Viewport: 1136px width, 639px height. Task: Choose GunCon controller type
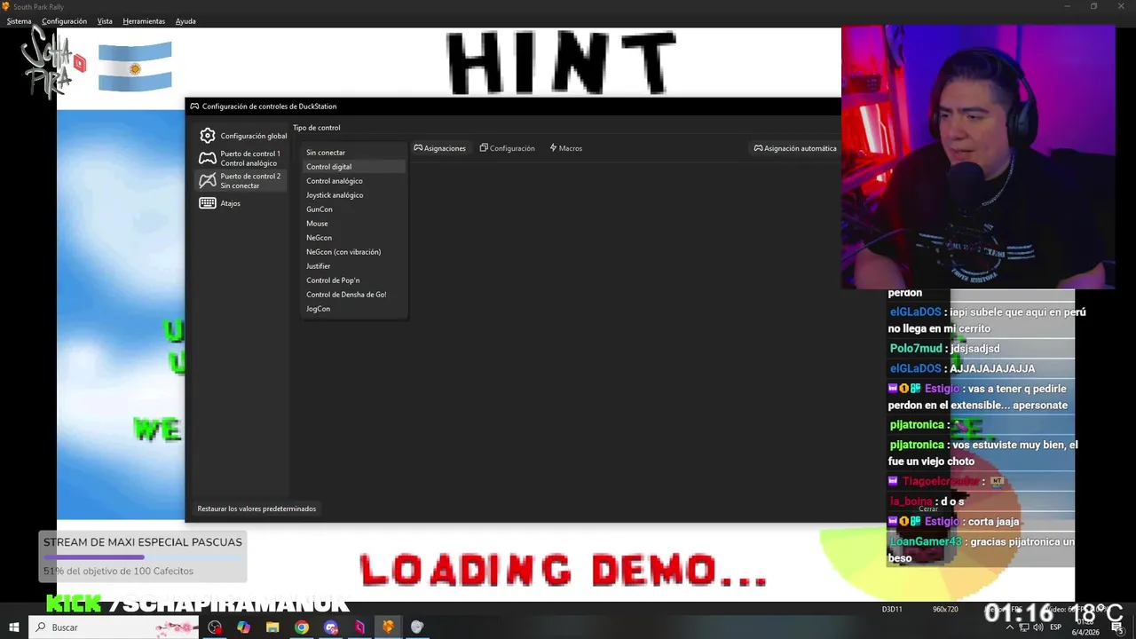(x=354, y=209)
